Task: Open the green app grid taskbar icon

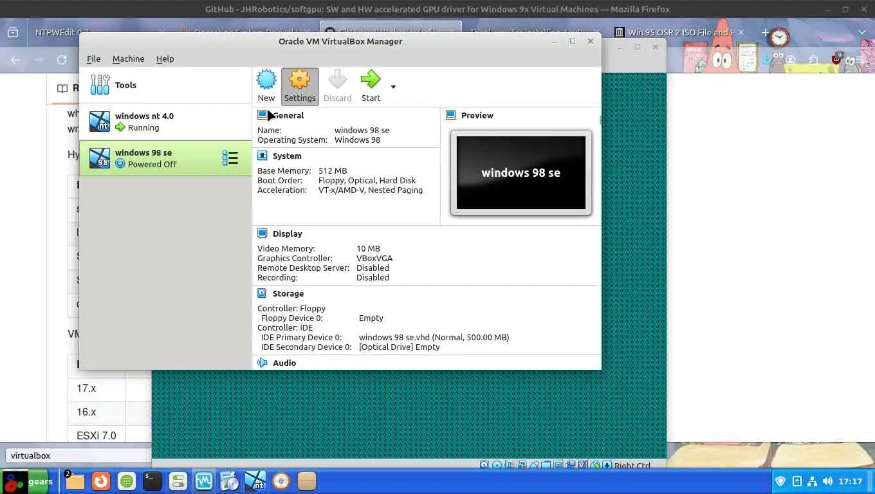Action: pos(127,481)
